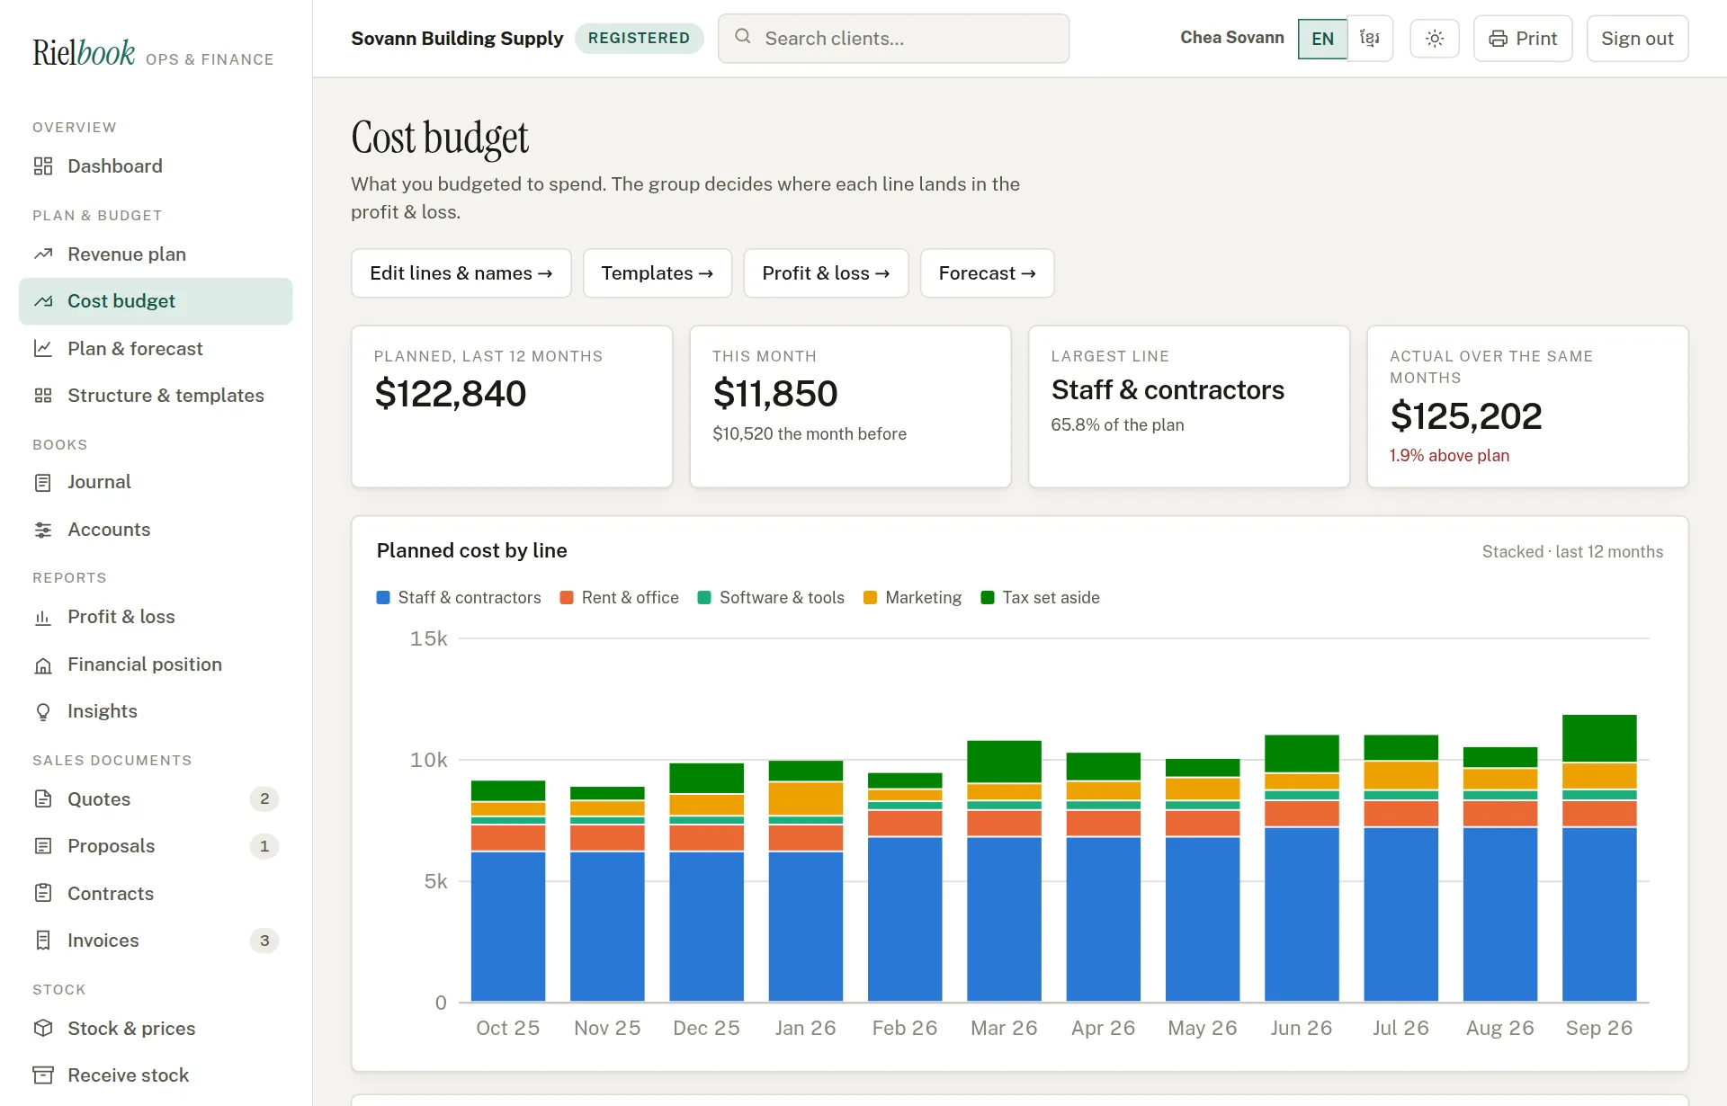This screenshot has width=1727, height=1106.
Task: Click the Accounts sliders icon
Action: click(43, 530)
